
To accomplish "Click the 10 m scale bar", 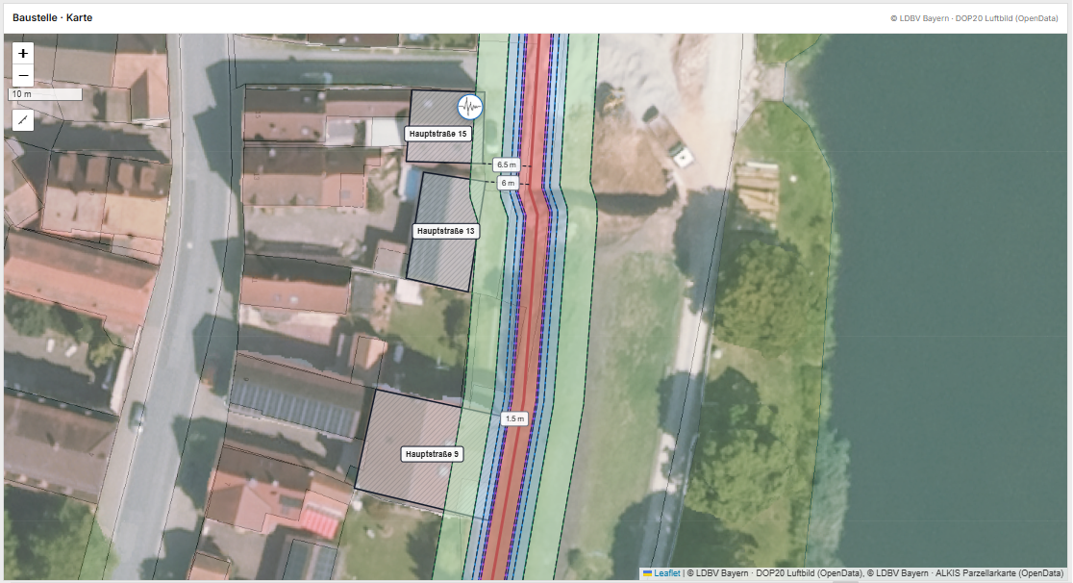I will [45, 94].
